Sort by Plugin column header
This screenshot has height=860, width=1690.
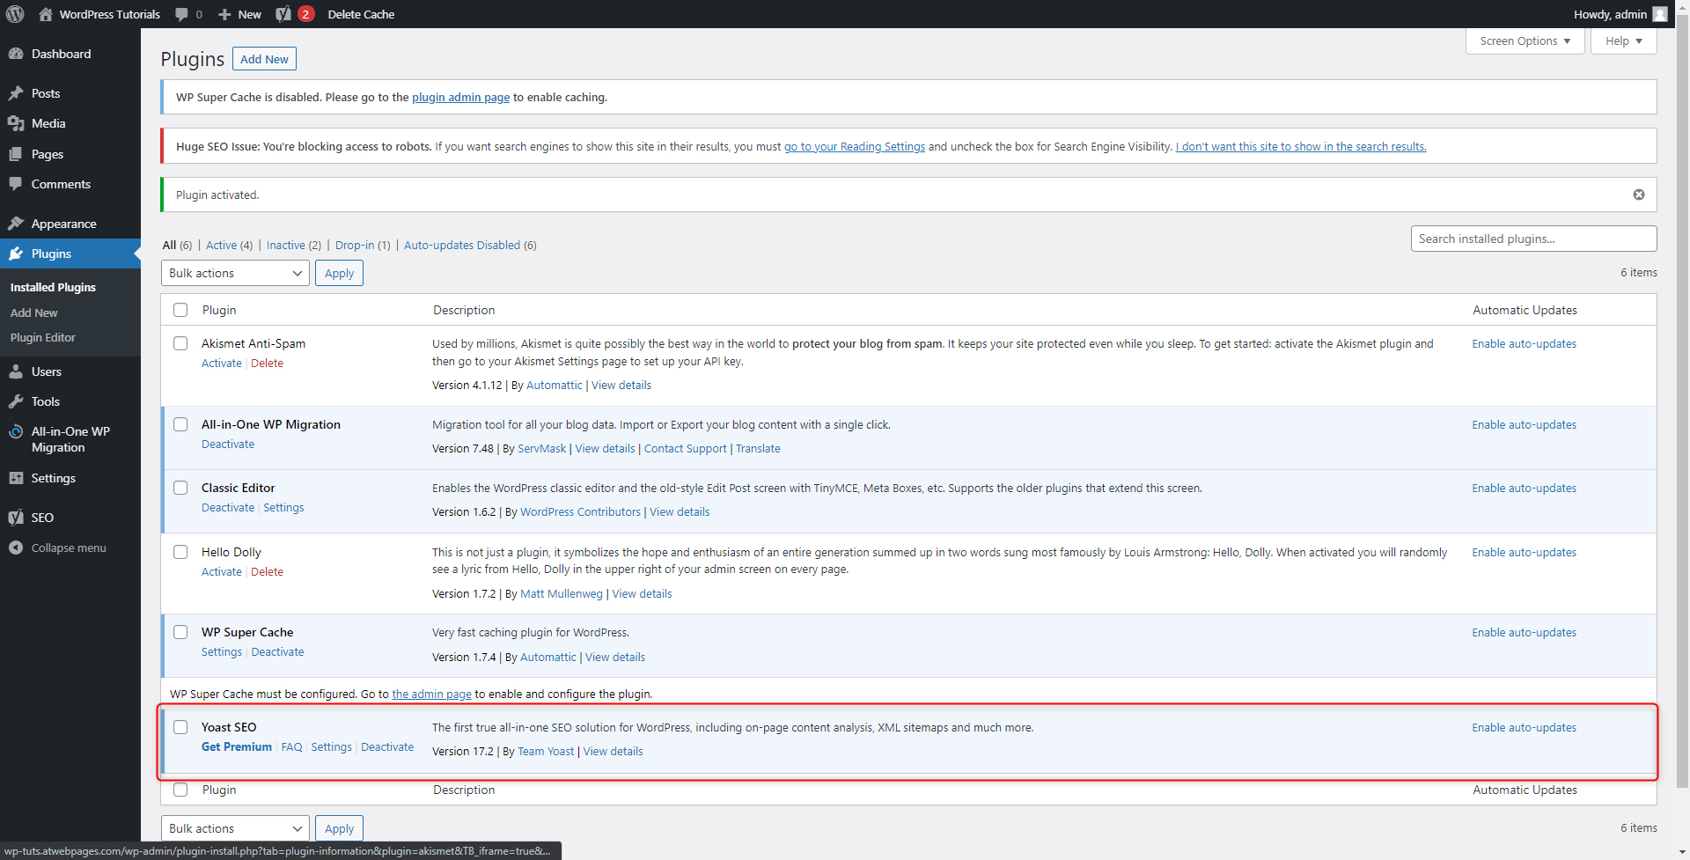(219, 310)
